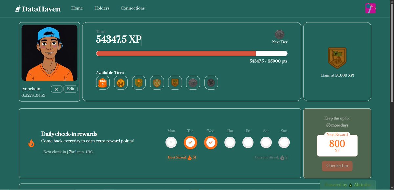
Task: Click the checked Tuesday check-in circle
Action: (190, 142)
